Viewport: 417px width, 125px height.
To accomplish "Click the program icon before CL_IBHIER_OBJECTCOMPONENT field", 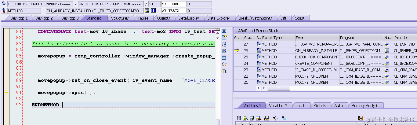I will click(x=4, y=4).
